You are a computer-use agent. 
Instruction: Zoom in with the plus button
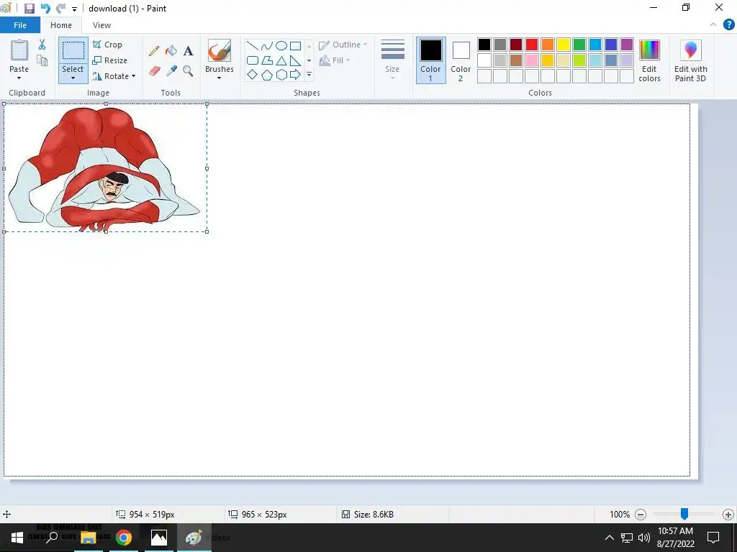[728, 515]
